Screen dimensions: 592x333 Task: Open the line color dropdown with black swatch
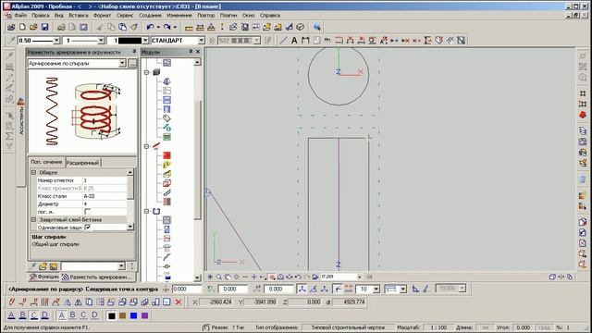(145, 40)
